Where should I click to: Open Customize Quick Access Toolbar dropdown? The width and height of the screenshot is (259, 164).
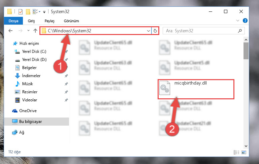coord(44,12)
